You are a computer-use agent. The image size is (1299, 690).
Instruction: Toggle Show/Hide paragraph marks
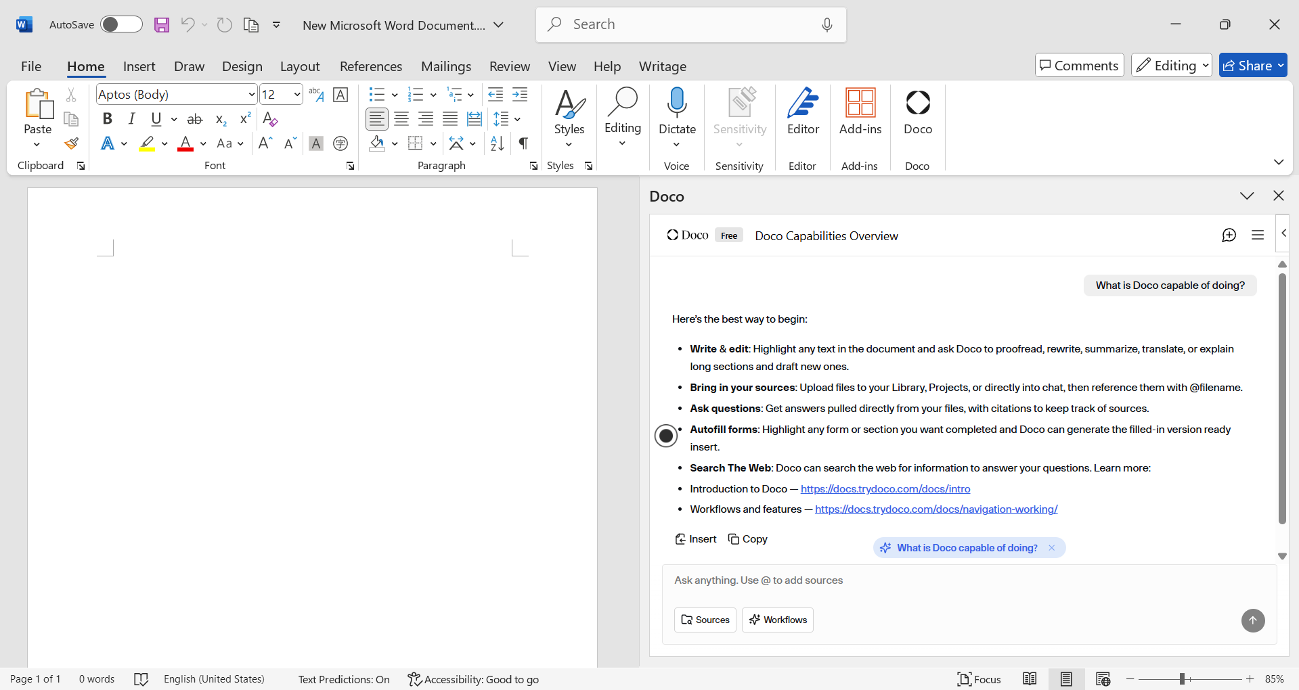point(523,143)
